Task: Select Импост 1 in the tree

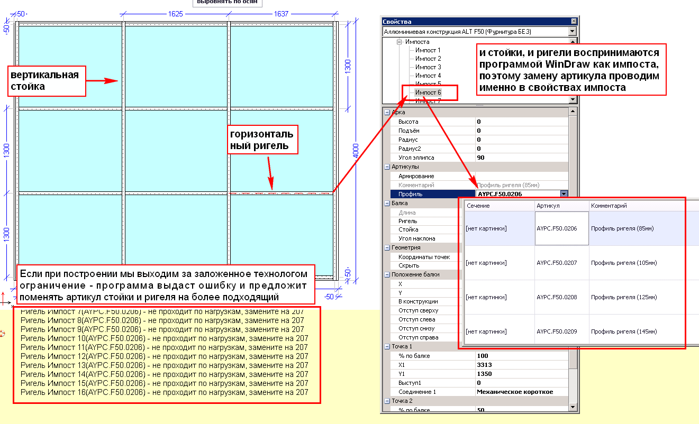Action: point(428,50)
